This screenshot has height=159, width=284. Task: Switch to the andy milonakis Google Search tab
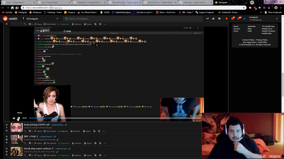pos(160,3)
